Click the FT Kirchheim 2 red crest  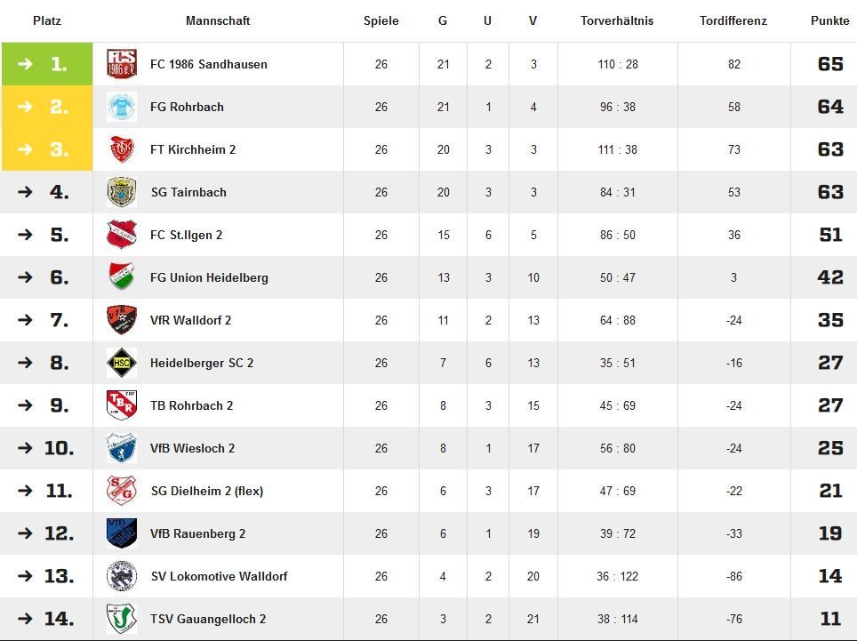click(x=121, y=149)
